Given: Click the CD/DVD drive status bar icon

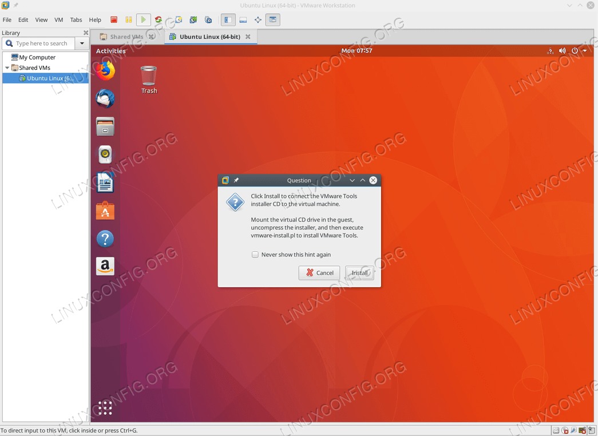Looking at the screenshot, I should click(565, 430).
